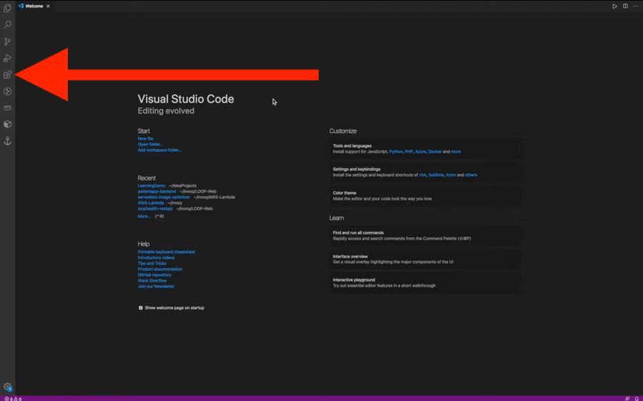Open Printable keyboard cheatsheet link
The width and height of the screenshot is (643, 401).
[x=166, y=252]
